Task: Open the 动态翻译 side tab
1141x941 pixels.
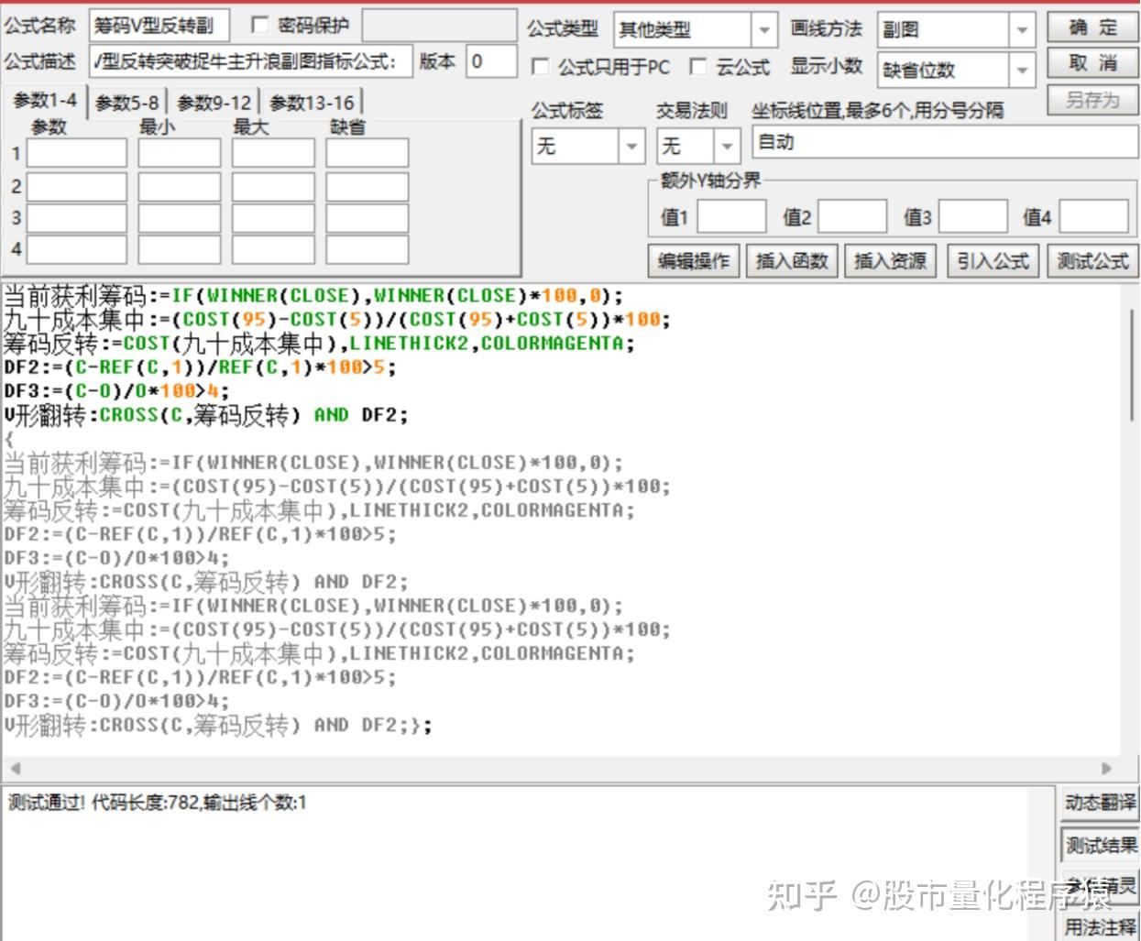Action: (1100, 804)
